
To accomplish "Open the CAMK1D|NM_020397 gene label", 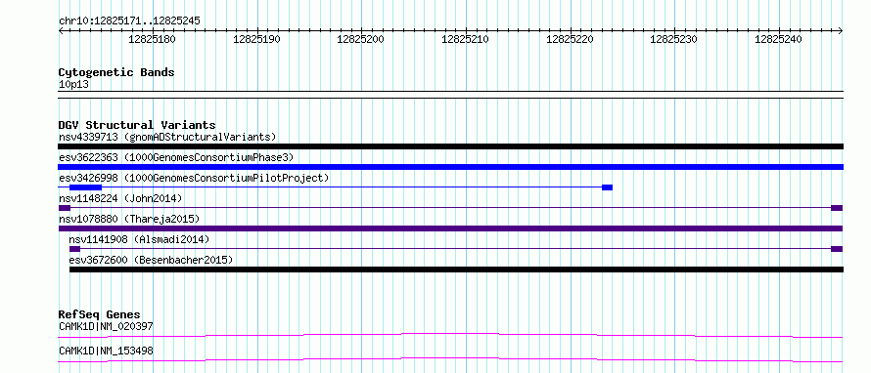I will (106, 326).
